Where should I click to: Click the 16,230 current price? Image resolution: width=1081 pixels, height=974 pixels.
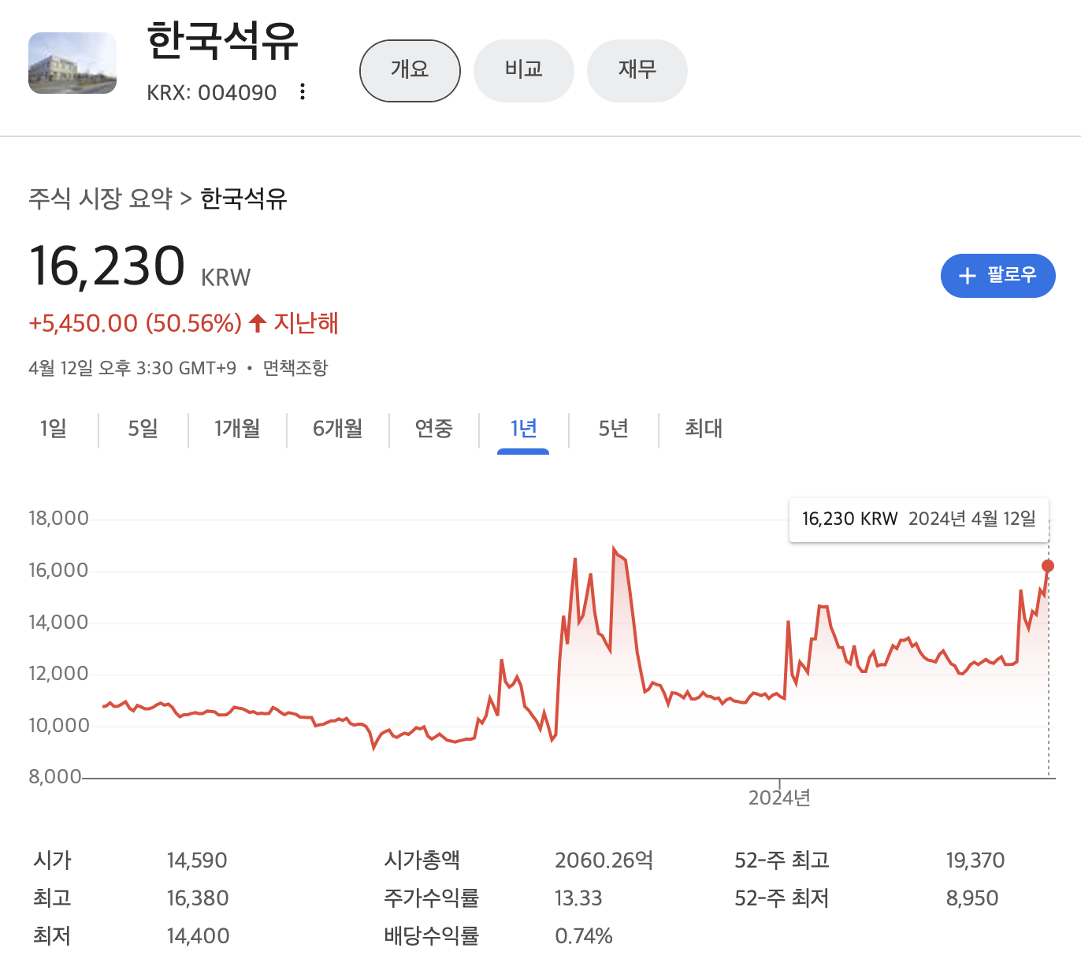(x=107, y=266)
